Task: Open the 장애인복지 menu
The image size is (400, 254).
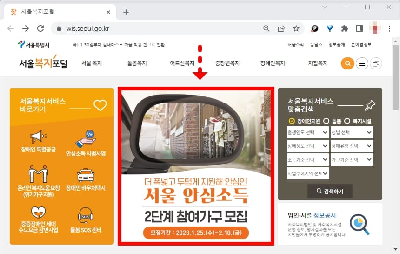Action: pos(273,63)
